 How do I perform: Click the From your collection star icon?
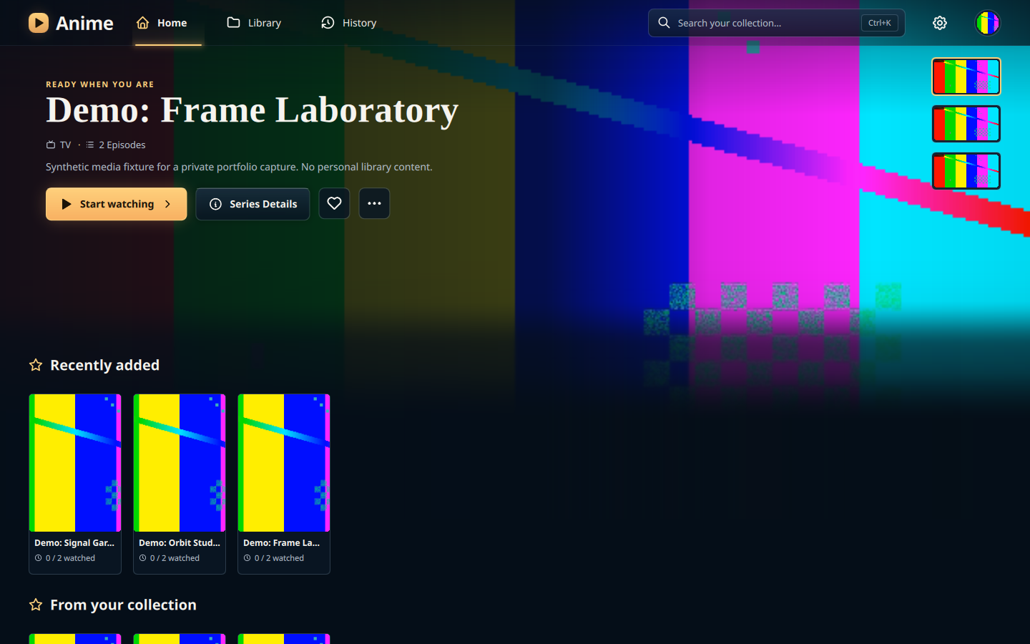coord(36,605)
